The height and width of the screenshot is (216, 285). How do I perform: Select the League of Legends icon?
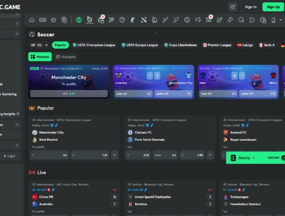154,20
